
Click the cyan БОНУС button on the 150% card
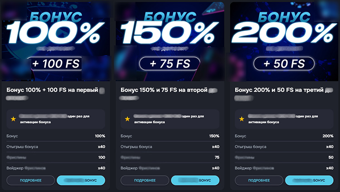195,180
